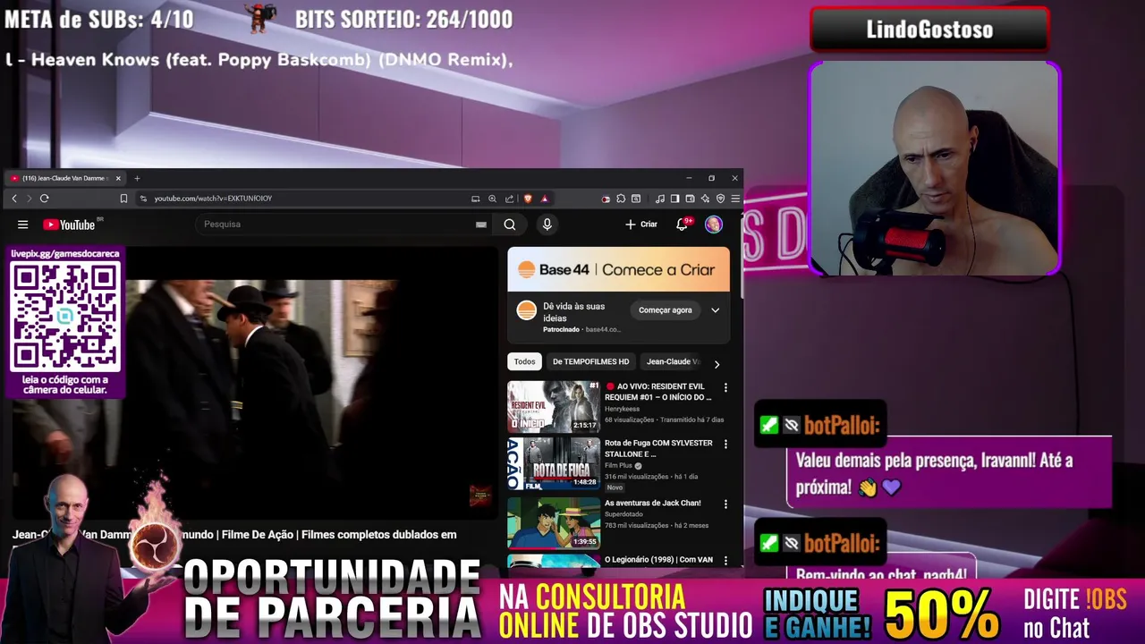Image resolution: width=1145 pixels, height=644 pixels.
Task: Click the zoom magnifier in address bar
Action: (x=492, y=199)
